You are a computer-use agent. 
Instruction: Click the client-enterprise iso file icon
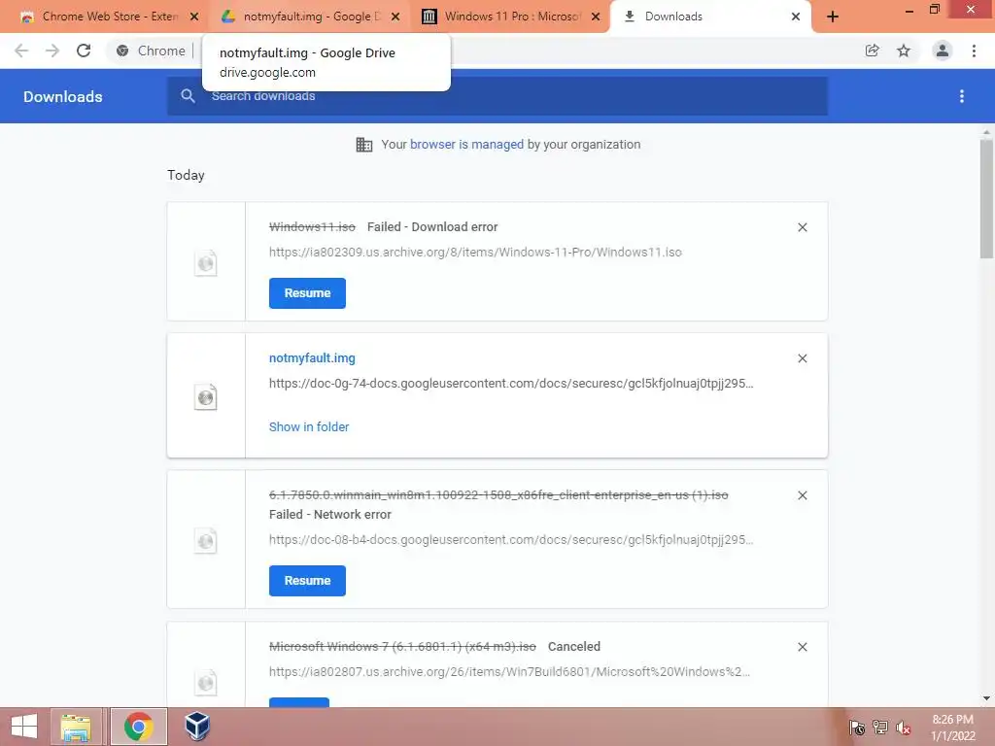(206, 540)
